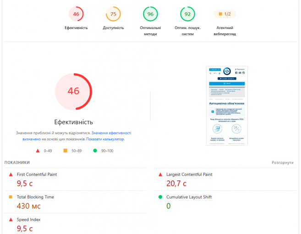Click the 90–100 legend range text
This screenshot has width=301, height=234.
(107, 151)
